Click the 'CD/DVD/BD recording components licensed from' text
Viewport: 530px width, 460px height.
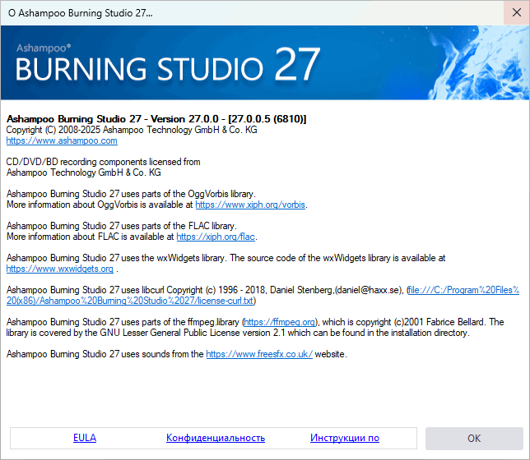click(104, 162)
